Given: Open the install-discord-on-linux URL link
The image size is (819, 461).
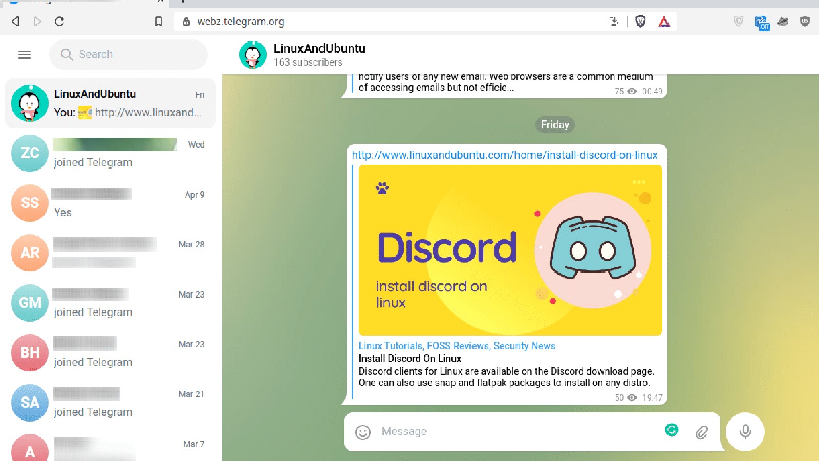Looking at the screenshot, I should click(504, 155).
